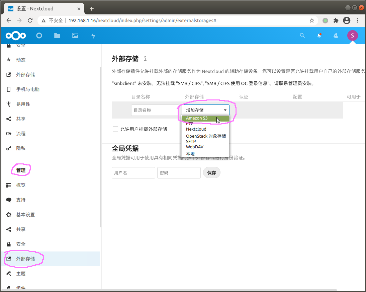Open the Chrome profile icon
This screenshot has width=366, height=292.
coord(347,20)
